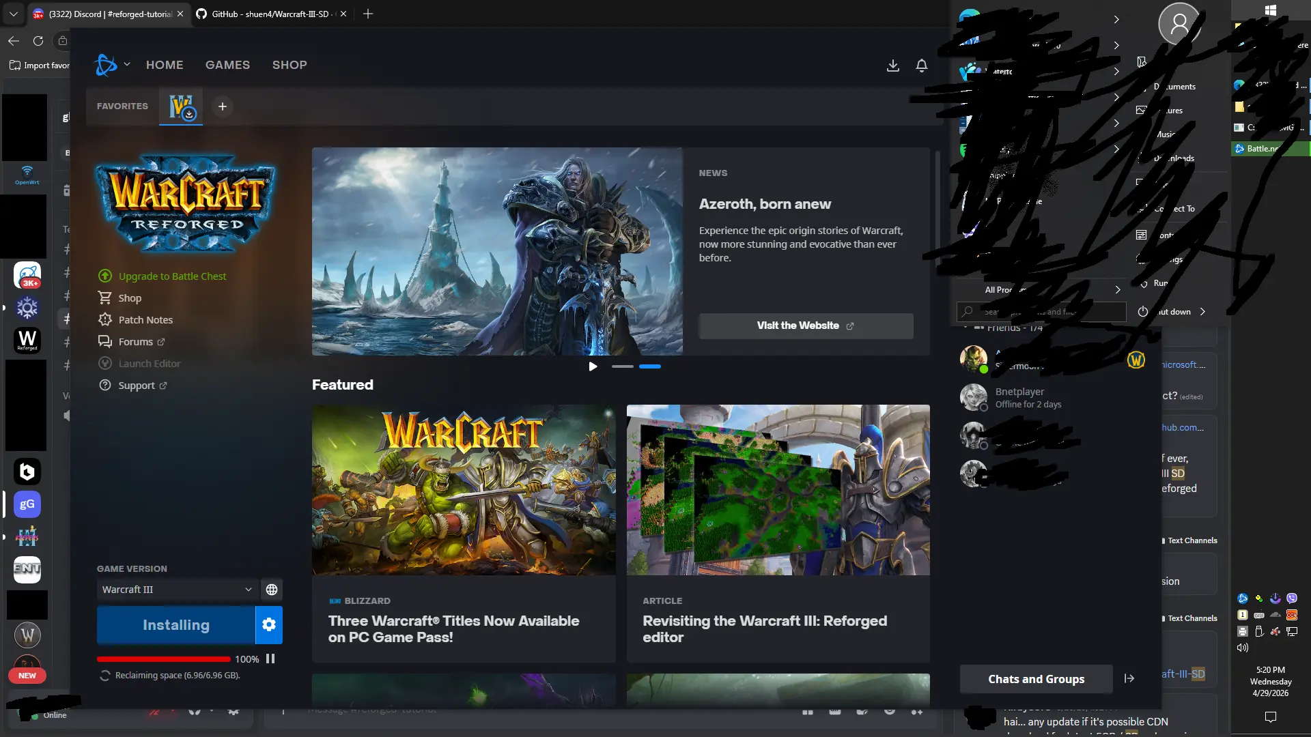Open the Discord server with 3K+ badge
Viewport: 1311px width, 737px height.
27,275
